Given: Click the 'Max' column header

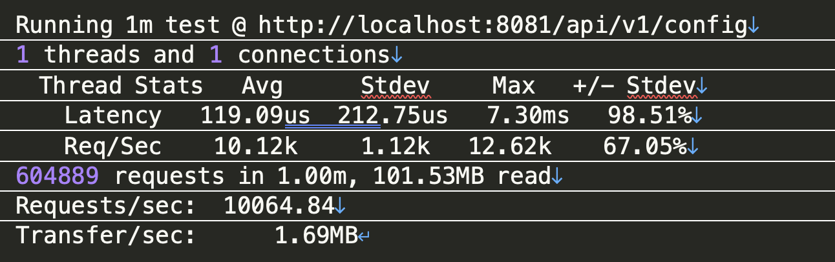Looking at the screenshot, I should [x=514, y=86].
